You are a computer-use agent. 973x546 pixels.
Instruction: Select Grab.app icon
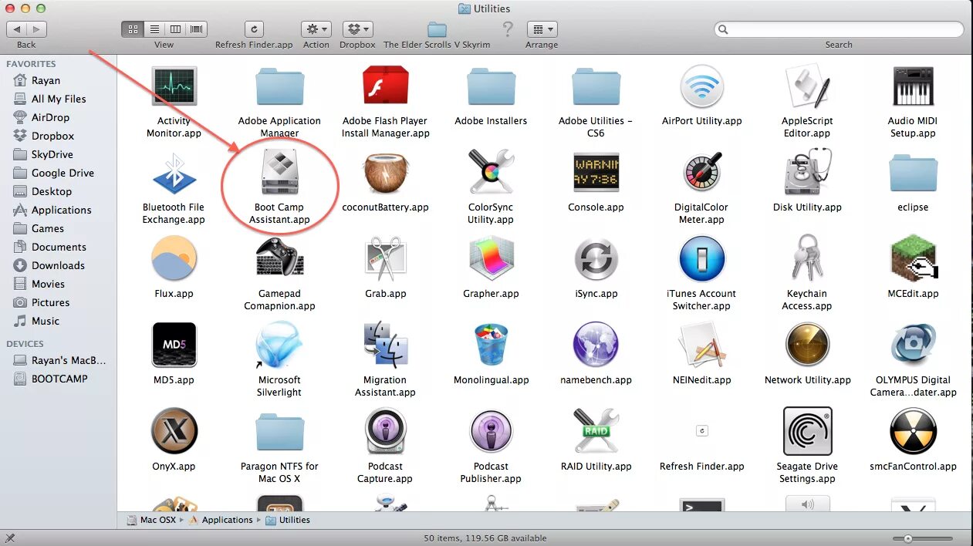point(385,259)
